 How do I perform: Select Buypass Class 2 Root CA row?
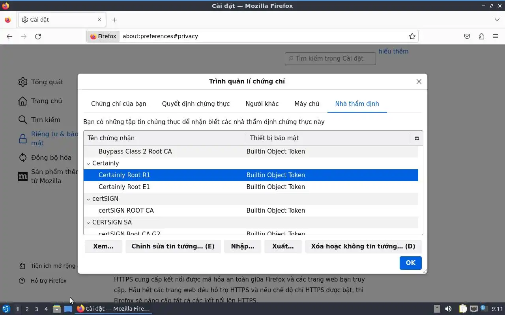[251, 152]
